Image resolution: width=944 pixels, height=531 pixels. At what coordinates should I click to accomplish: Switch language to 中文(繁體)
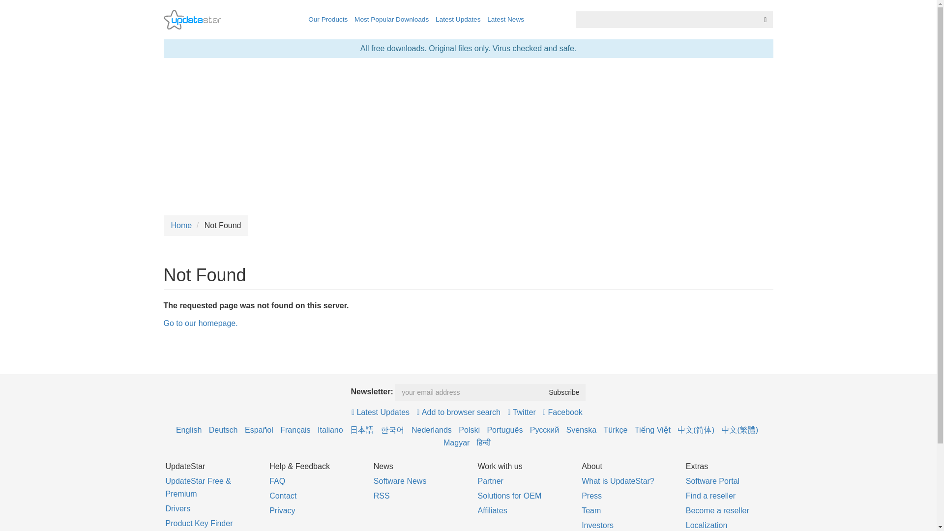(x=739, y=430)
